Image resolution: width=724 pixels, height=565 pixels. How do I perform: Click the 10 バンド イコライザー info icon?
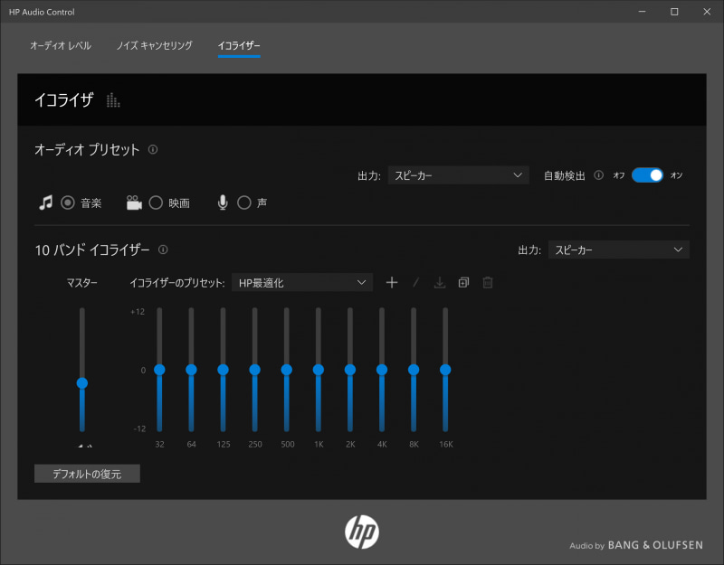click(164, 250)
